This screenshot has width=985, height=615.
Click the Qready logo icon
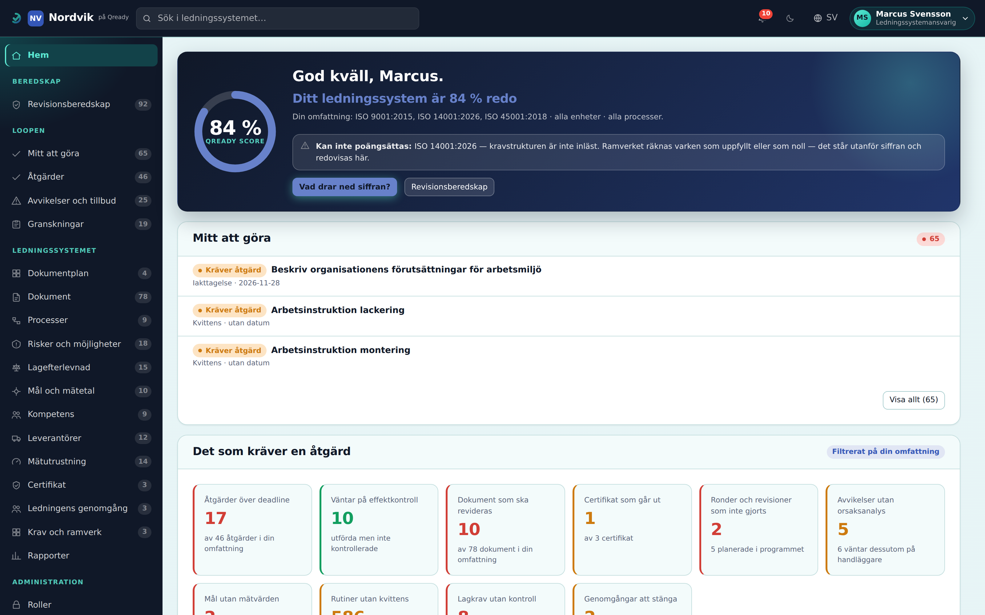tap(16, 18)
